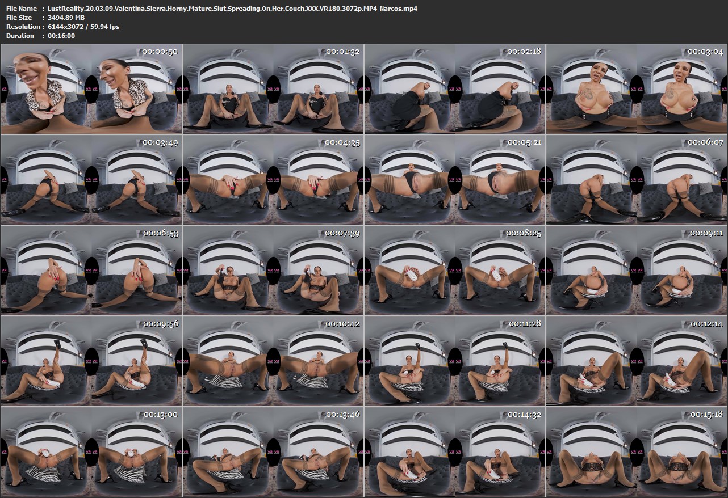The height and width of the screenshot is (498, 728).
Task: Open the frame stamped 00:03:04
Action: [637, 88]
